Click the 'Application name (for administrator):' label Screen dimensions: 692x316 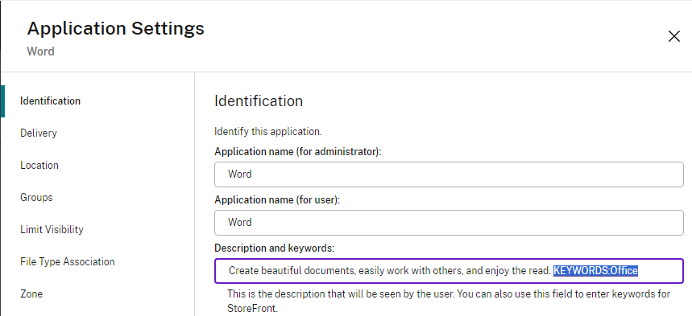click(x=298, y=152)
